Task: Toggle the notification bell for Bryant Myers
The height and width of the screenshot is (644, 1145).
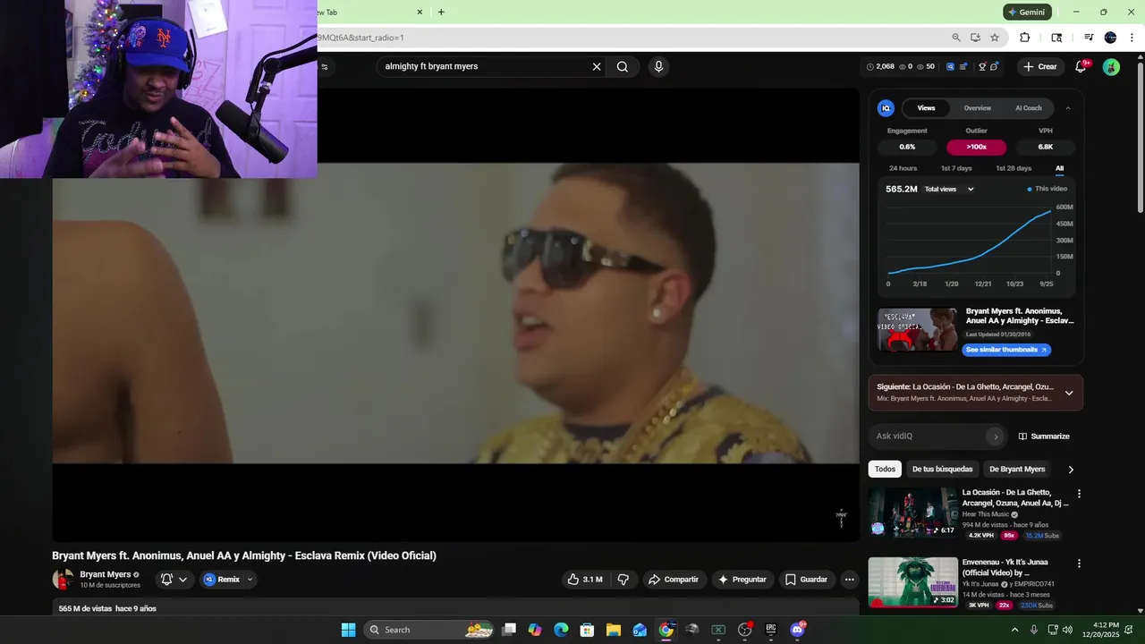Action: pos(174,580)
